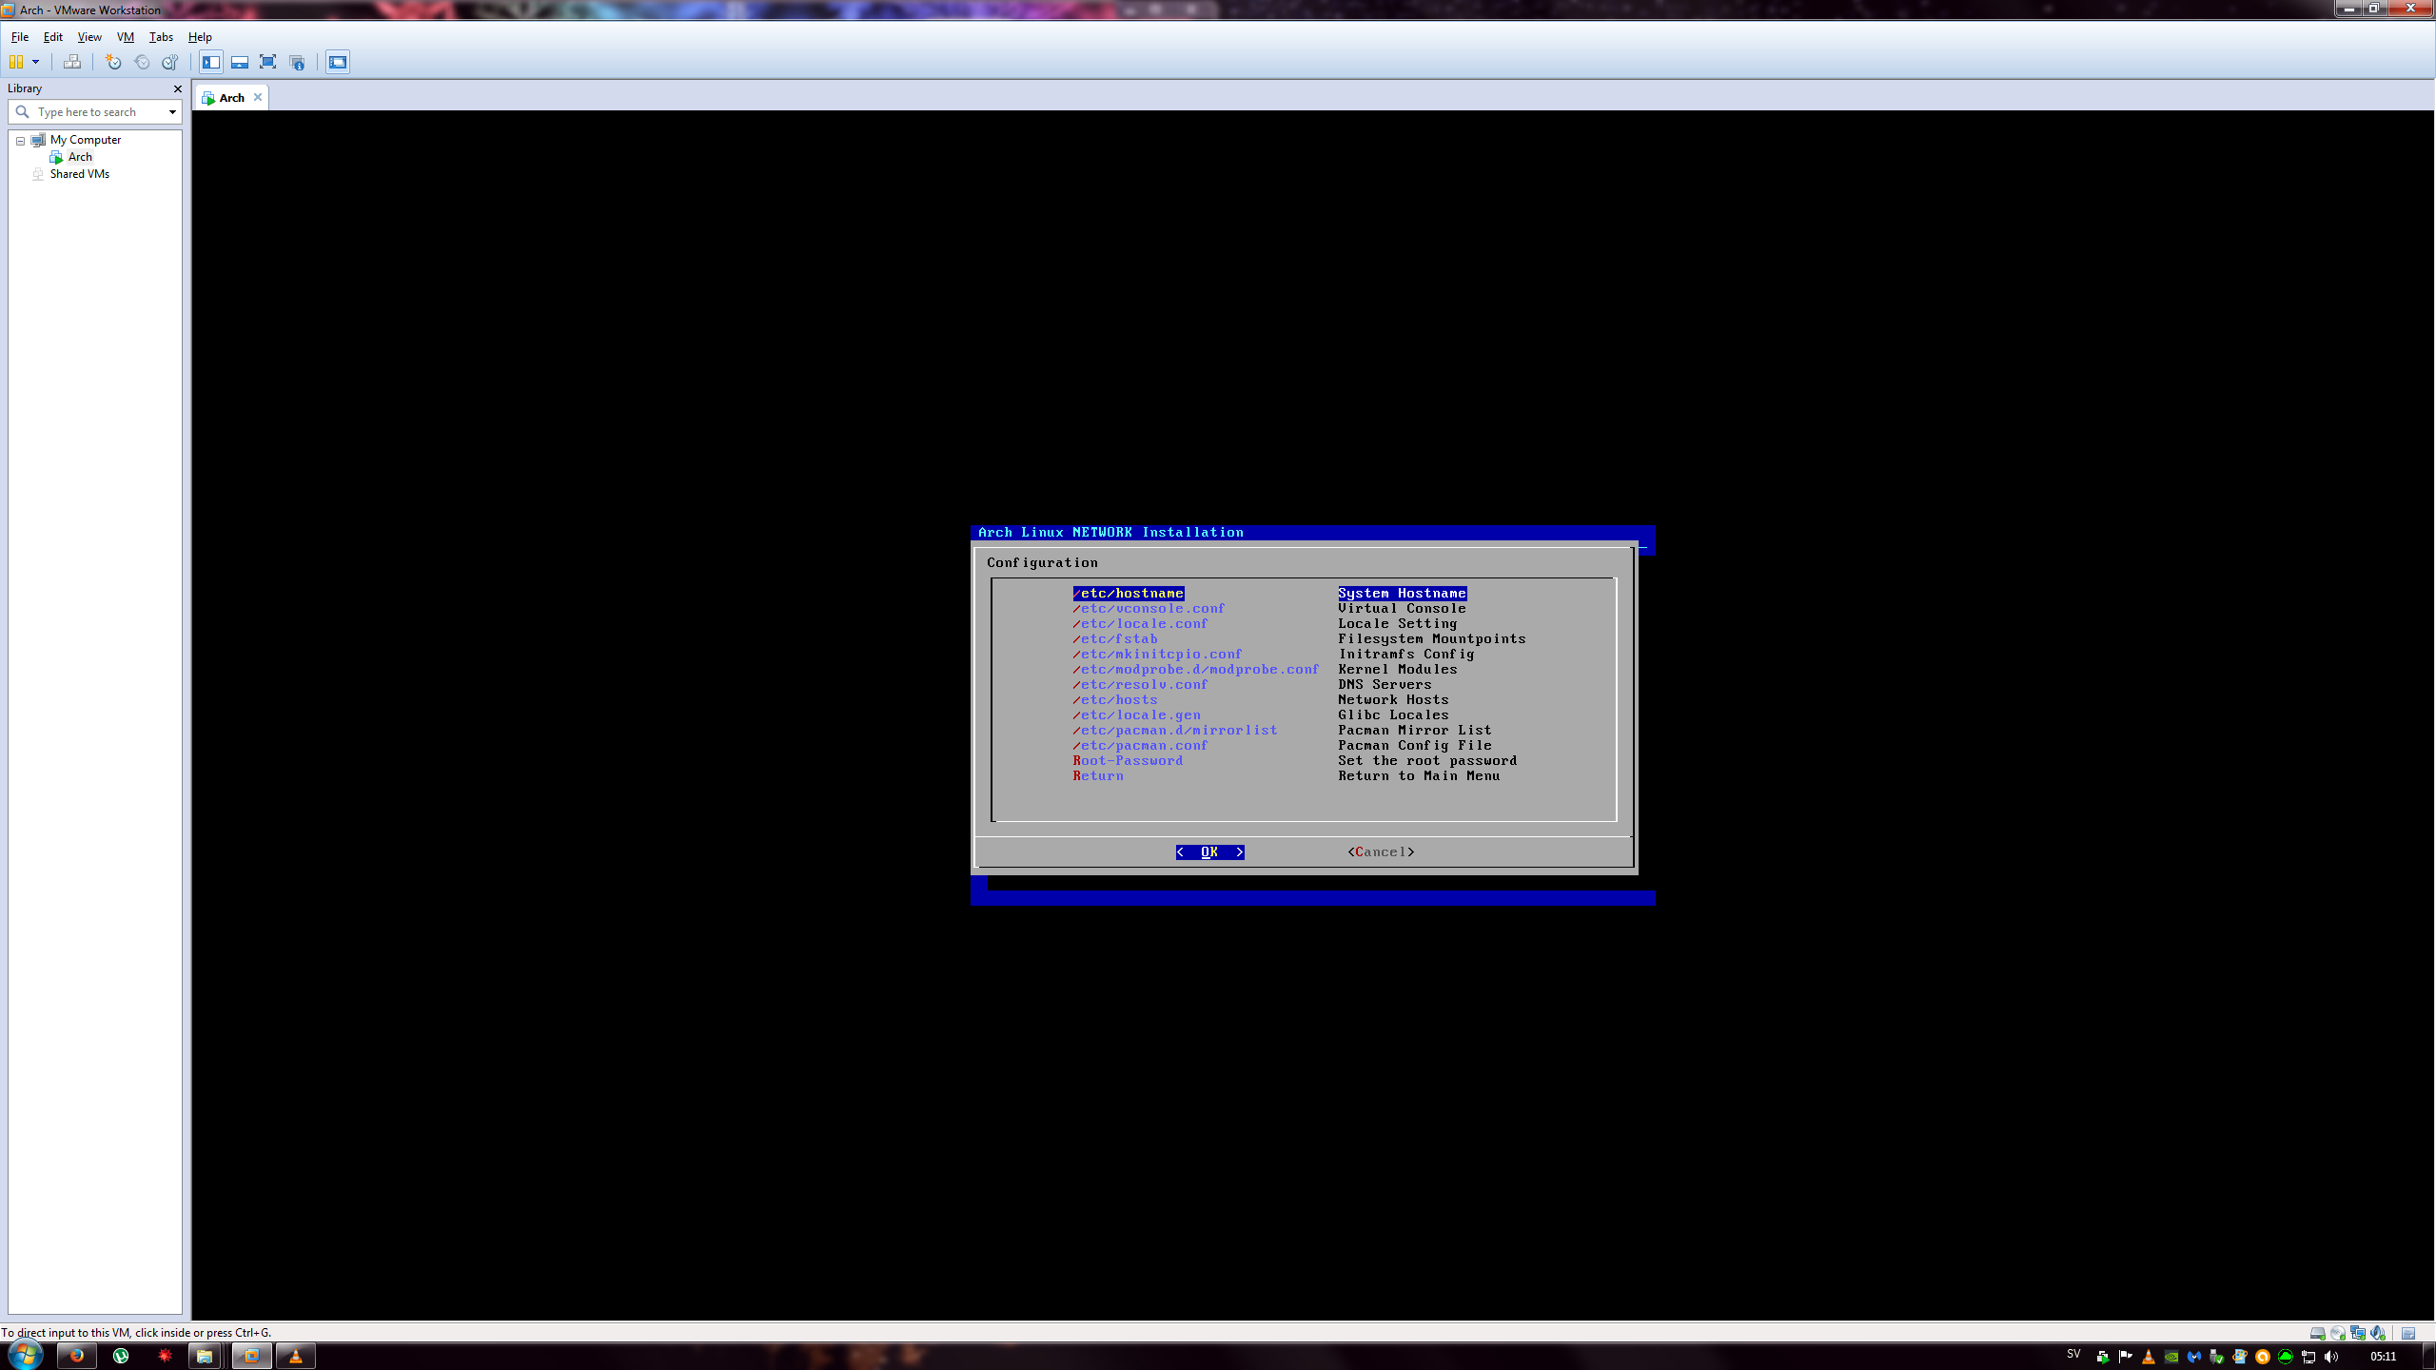Close the Library panel
2436x1370 pixels.
[x=177, y=88]
